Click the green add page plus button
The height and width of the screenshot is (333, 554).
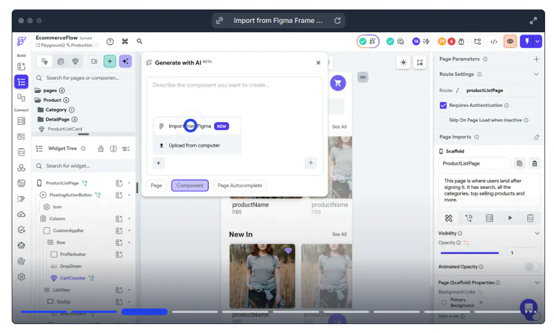[110, 61]
